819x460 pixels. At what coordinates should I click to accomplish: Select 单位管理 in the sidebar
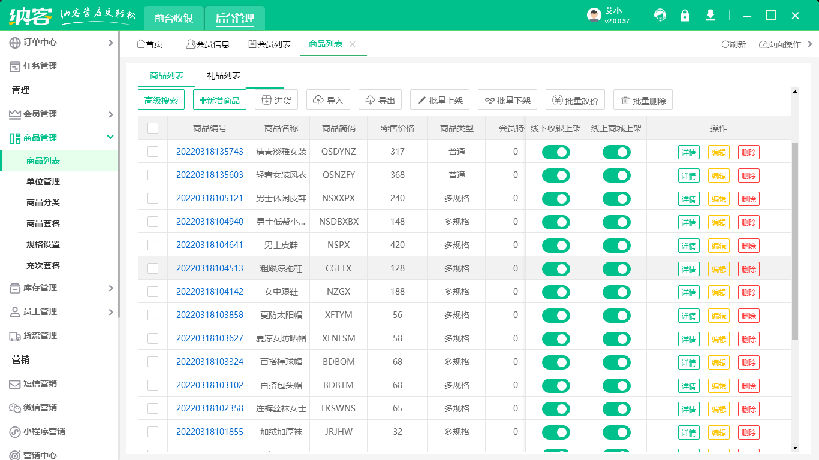43,181
